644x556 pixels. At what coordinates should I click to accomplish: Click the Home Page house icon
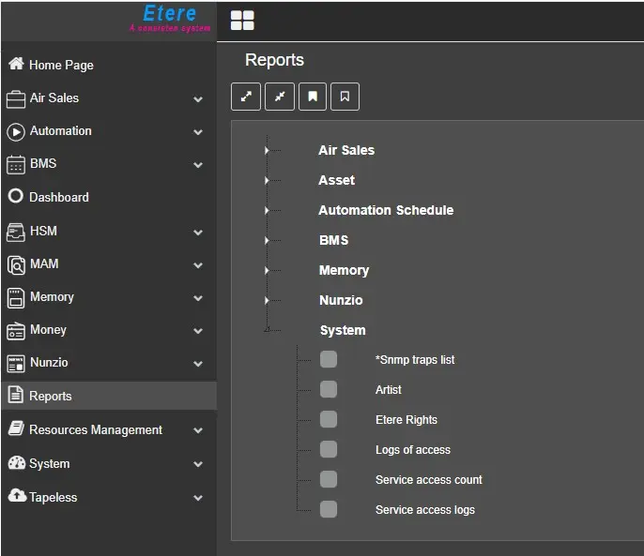pos(16,65)
